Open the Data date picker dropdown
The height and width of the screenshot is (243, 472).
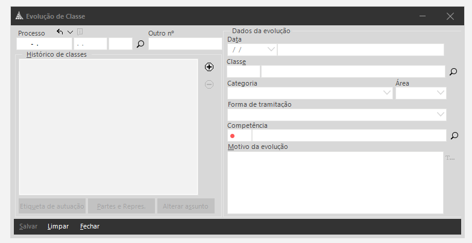271,49
